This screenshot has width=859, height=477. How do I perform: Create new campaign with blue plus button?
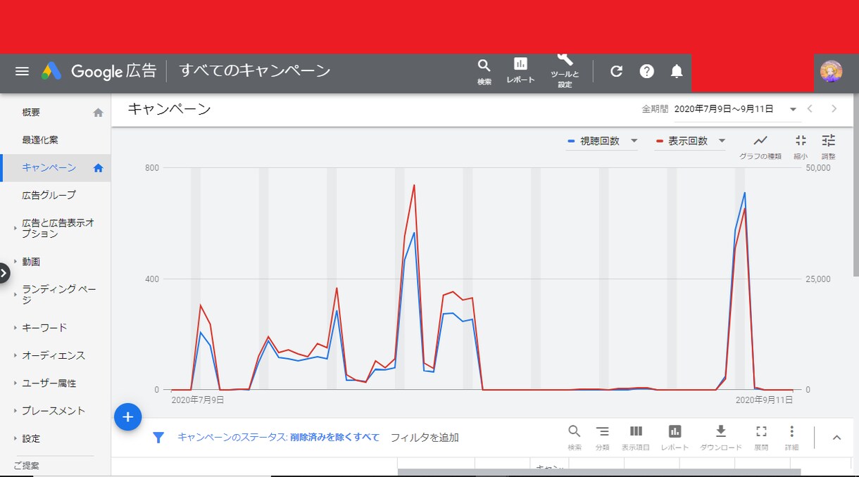pos(128,416)
